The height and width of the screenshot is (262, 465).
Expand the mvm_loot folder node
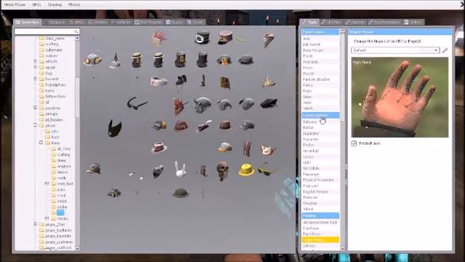[46, 183]
